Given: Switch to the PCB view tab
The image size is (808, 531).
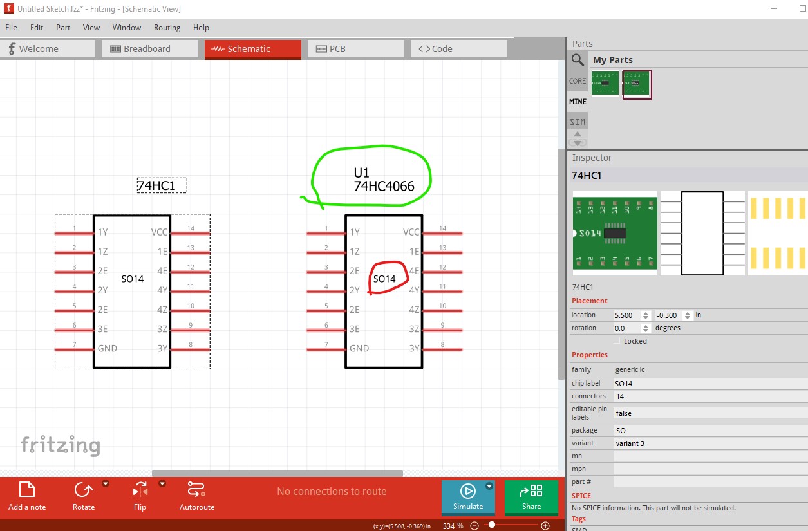Looking at the screenshot, I should (356, 49).
